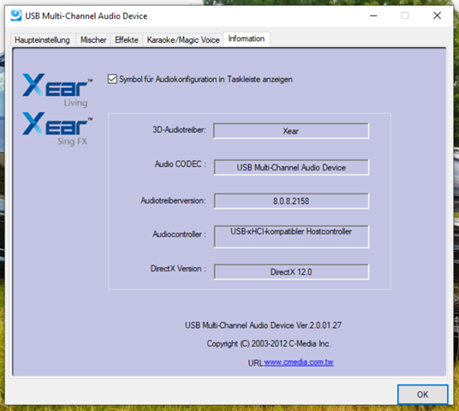This screenshot has height=411, width=459.
Task: Open the www.cmedia.com.tw link
Action: point(299,362)
